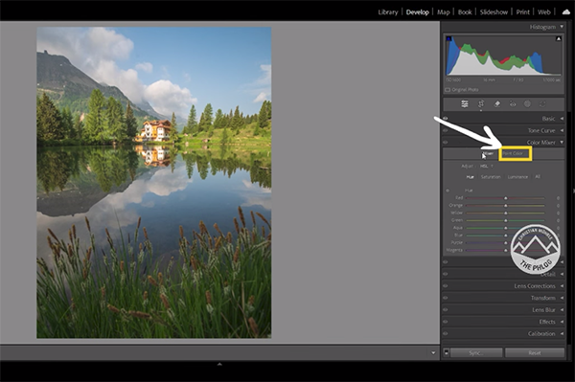
Task: Select the Edit sliders tool icon
Action: [465, 104]
